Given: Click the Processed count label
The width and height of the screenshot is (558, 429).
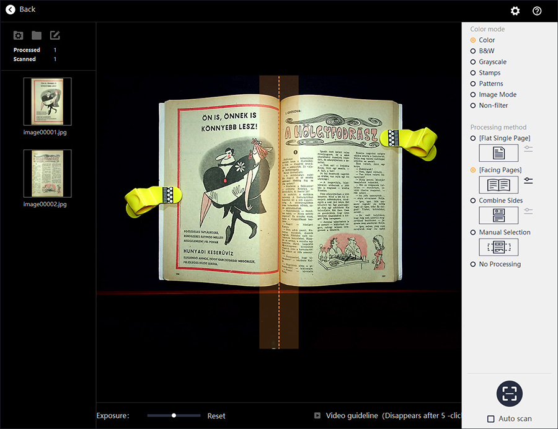Looking at the screenshot, I should (x=27, y=50).
